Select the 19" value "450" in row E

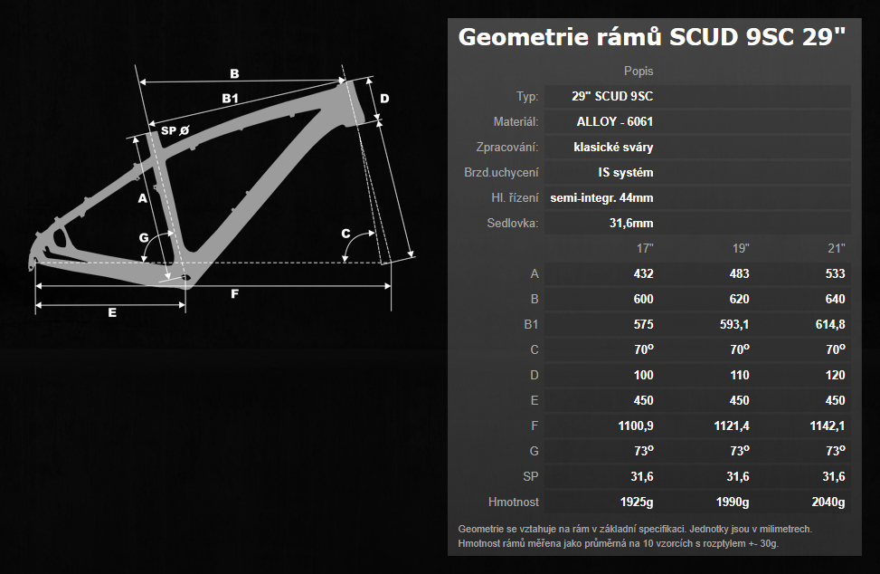739,400
